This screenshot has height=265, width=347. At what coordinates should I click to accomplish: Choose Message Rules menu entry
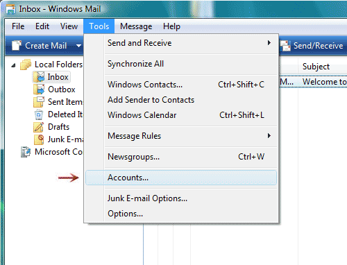click(x=181, y=136)
